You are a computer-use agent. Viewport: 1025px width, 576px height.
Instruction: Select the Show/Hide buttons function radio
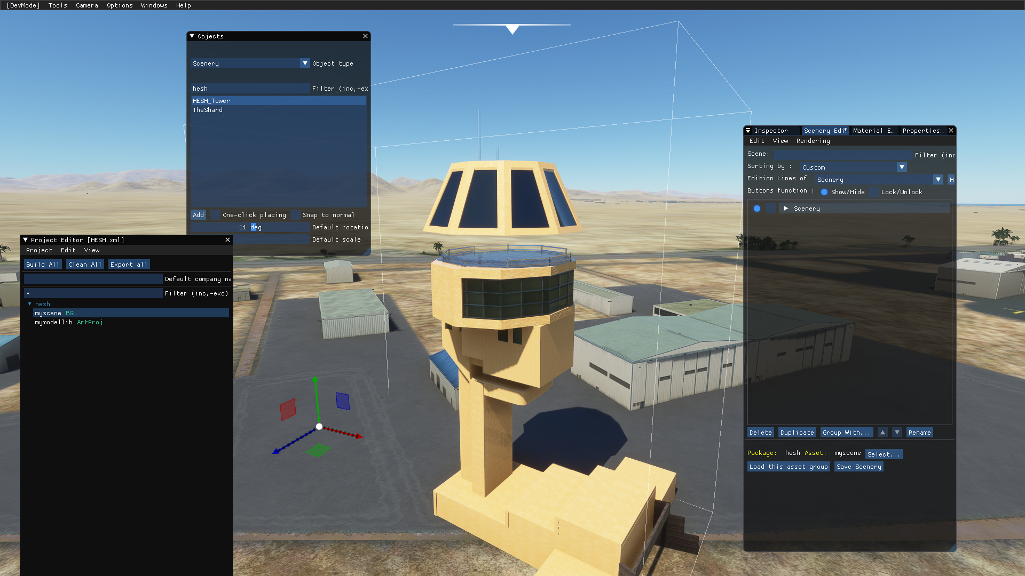coord(824,192)
